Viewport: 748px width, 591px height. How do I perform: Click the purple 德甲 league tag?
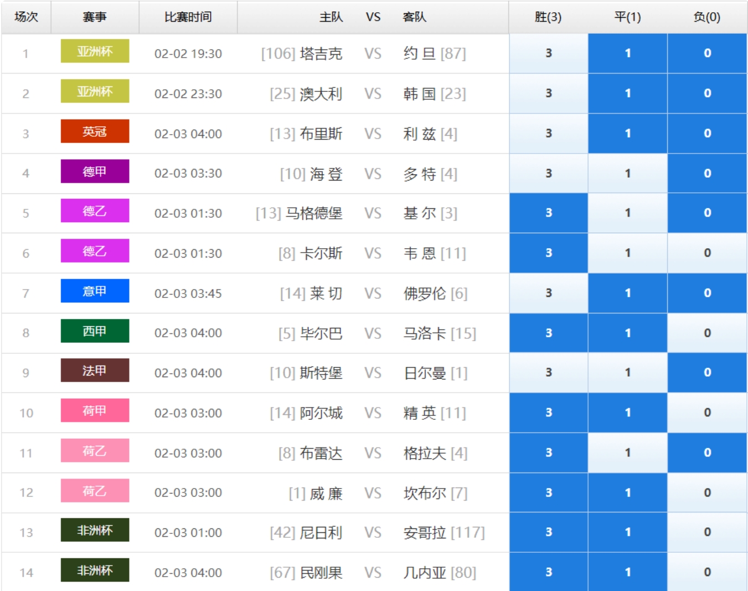click(x=95, y=171)
